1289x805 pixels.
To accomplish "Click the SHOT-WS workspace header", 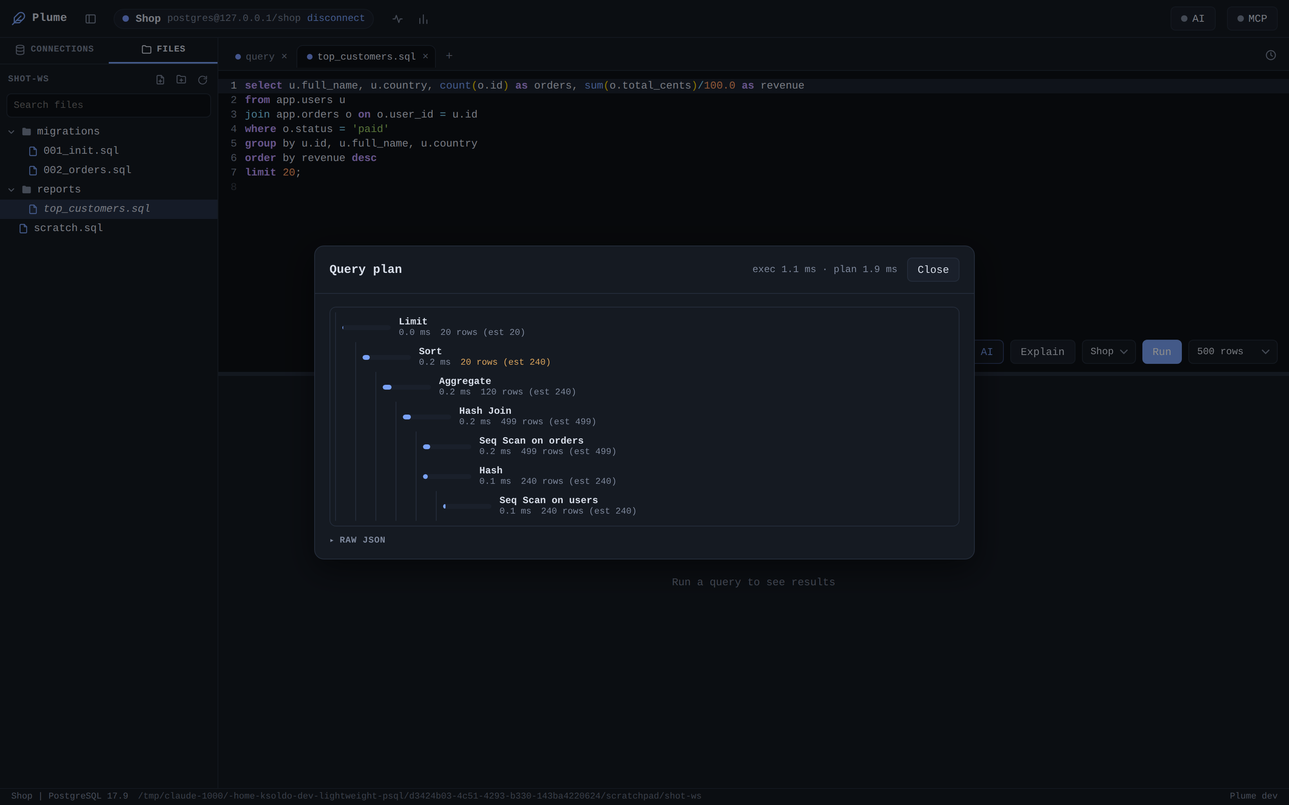I will click(x=28, y=79).
